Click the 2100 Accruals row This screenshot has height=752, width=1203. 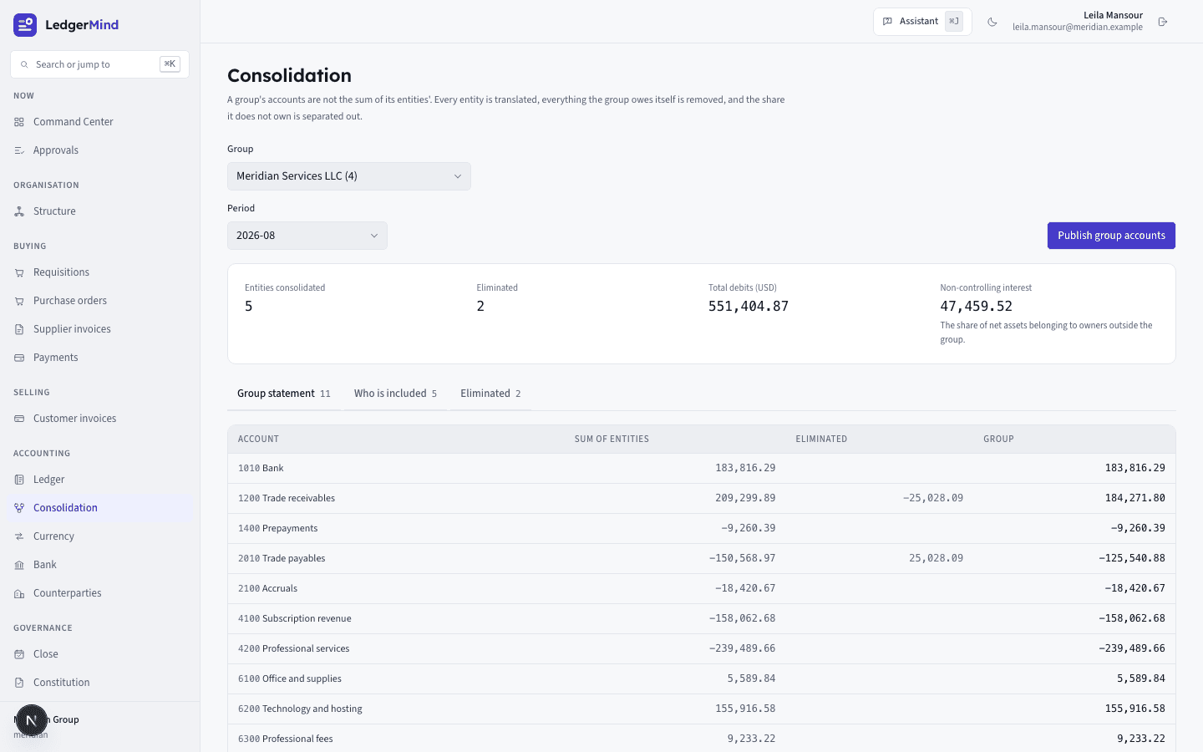[702, 588]
